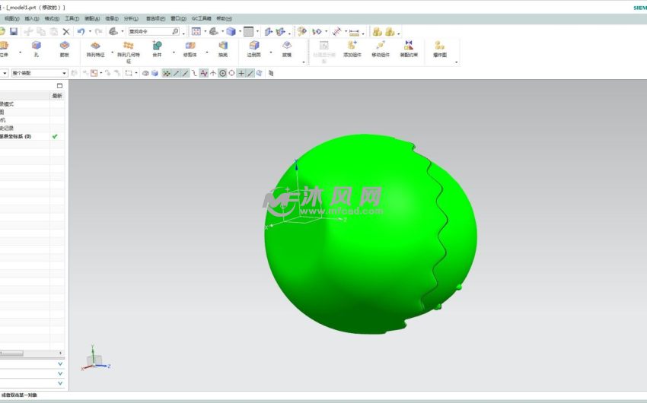Toggle the green checkmark for datum coordinate system
The height and width of the screenshot is (403, 647).
pos(55,137)
